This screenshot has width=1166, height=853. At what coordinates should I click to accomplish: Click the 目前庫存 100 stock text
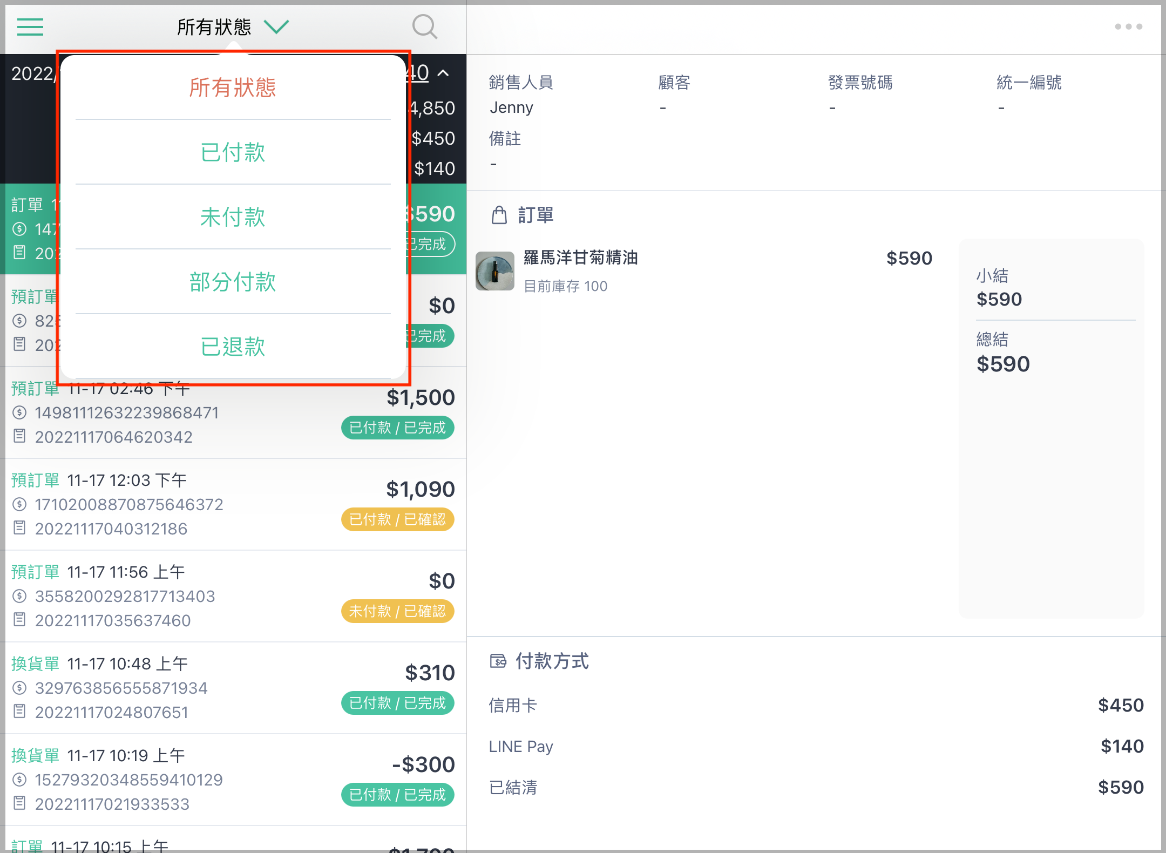pos(566,286)
